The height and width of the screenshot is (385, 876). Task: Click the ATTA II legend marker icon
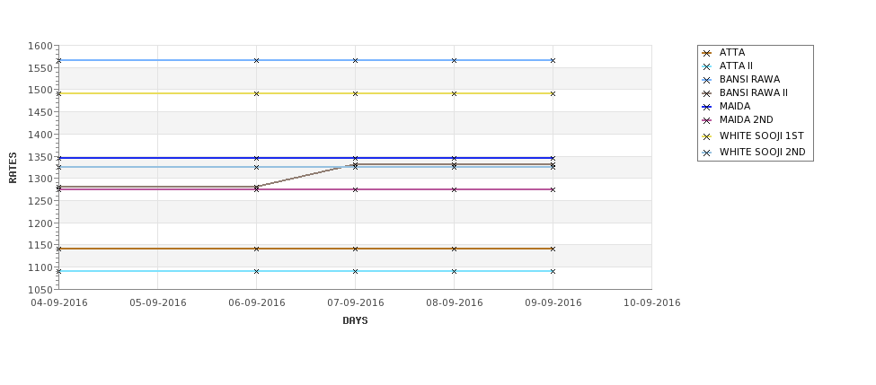[x=707, y=66]
